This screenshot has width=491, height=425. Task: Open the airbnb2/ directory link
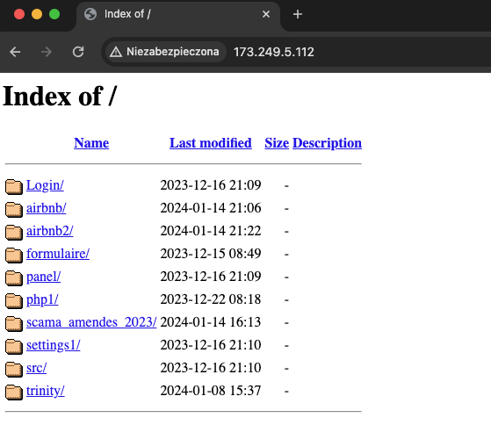[50, 231]
